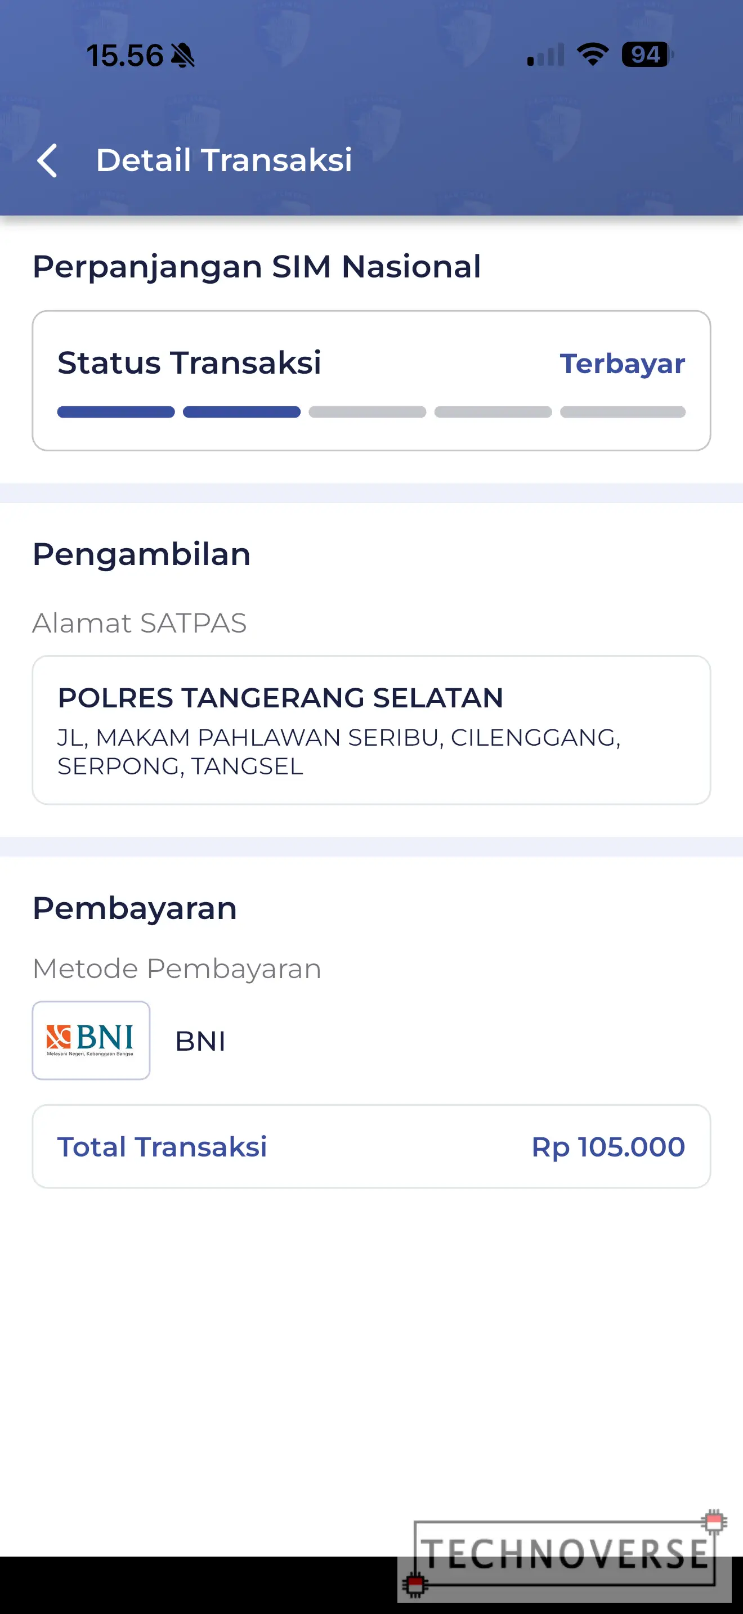This screenshot has width=743, height=1614.
Task: Tap the second progress step segment
Action: [242, 413]
